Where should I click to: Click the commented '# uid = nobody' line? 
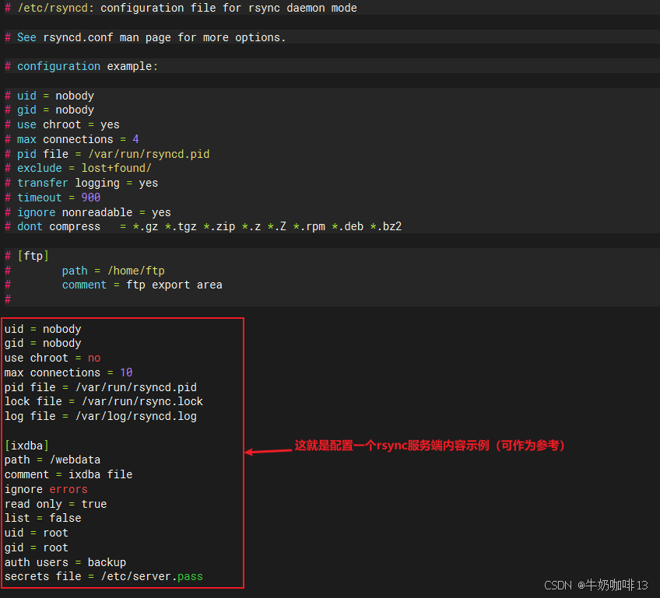pos(49,96)
